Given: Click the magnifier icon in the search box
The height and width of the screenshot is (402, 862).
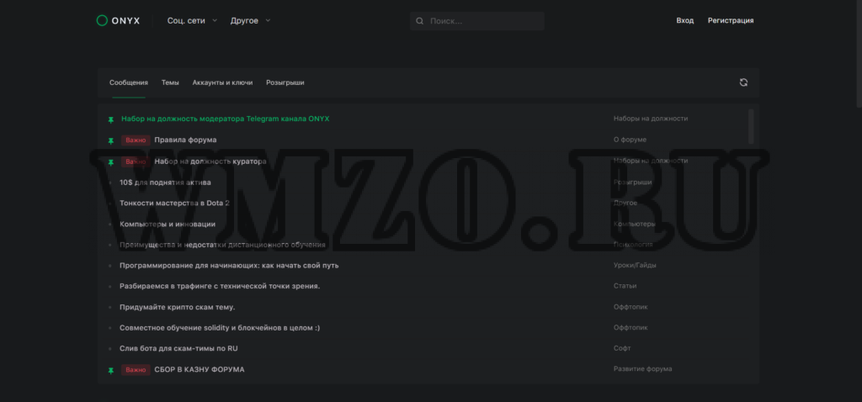Looking at the screenshot, I should pos(420,21).
